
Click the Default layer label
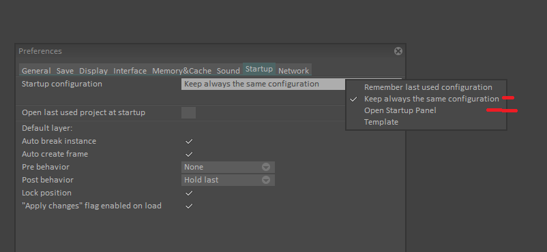click(47, 128)
